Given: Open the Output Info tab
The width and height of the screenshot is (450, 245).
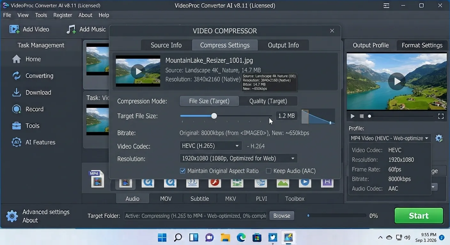Looking at the screenshot, I should [283, 45].
